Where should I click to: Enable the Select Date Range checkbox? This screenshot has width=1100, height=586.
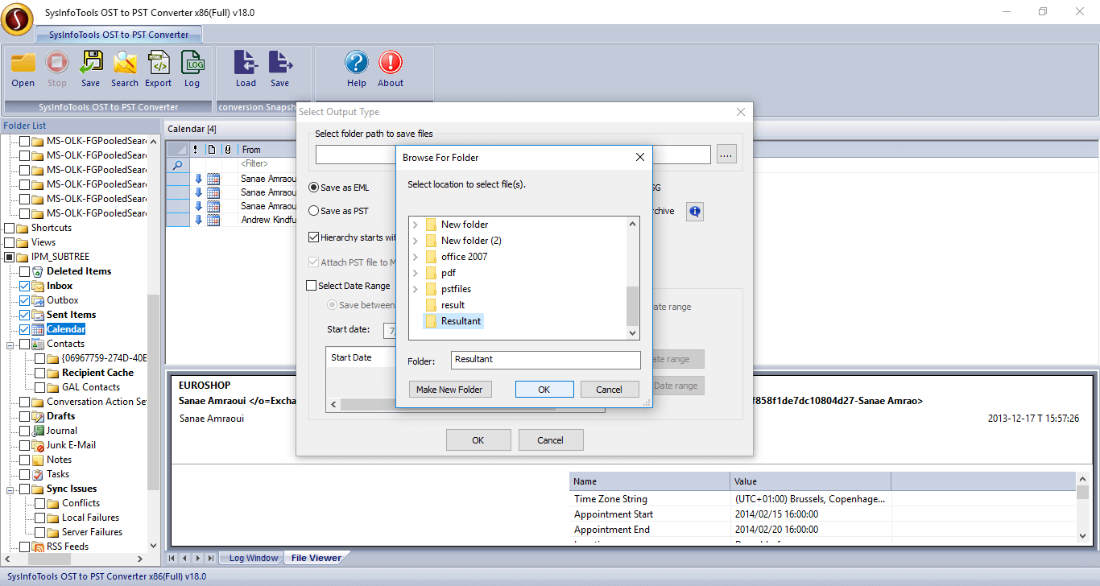click(x=312, y=286)
